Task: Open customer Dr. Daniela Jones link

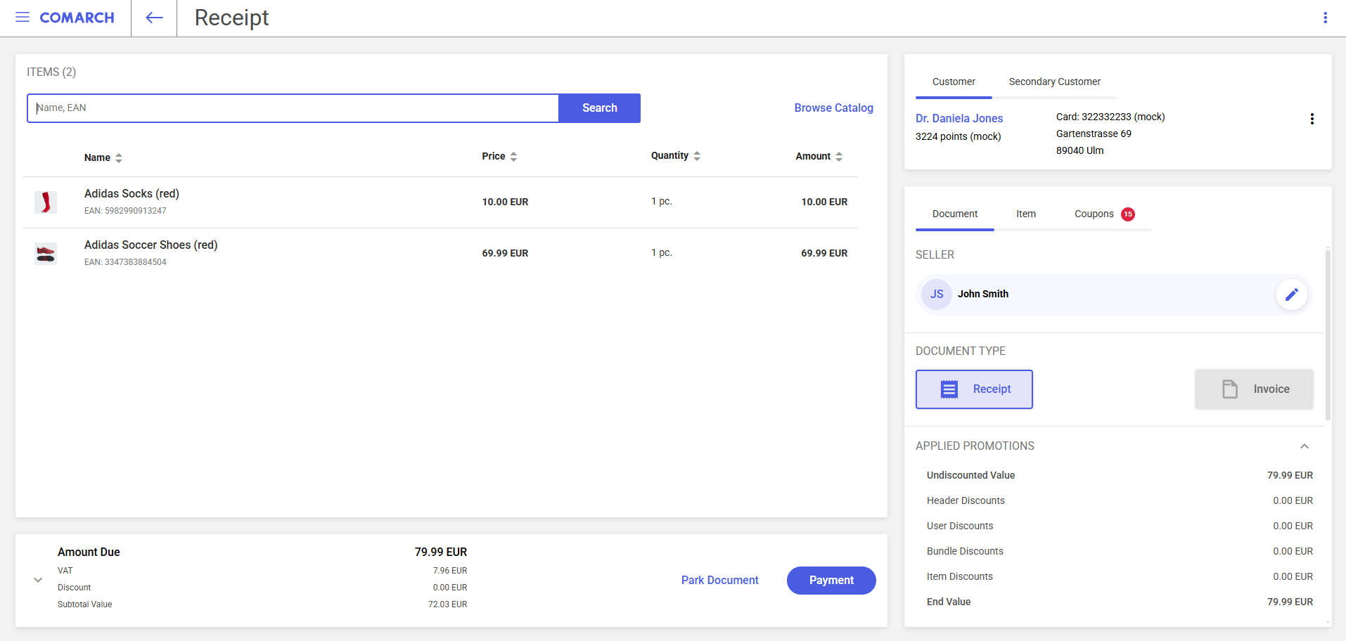Action: [959, 119]
